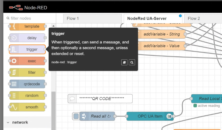Select the filter node in palette
222x130 pixels.
click(27, 73)
